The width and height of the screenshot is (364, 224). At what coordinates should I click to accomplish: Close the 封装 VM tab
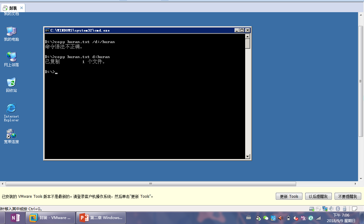click(x=22, y=8)
